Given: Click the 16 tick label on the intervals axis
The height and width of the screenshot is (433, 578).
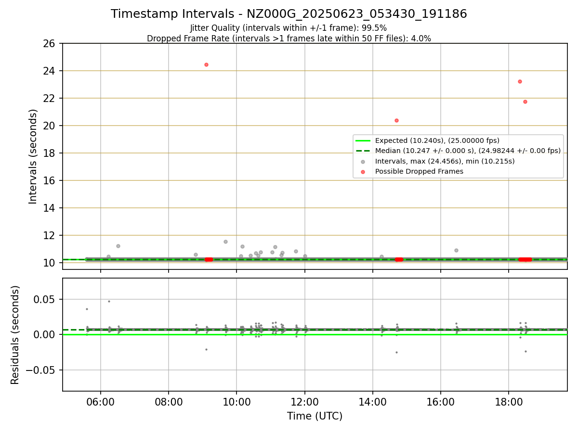Looking at the screenshot, I should coord(50,180).
